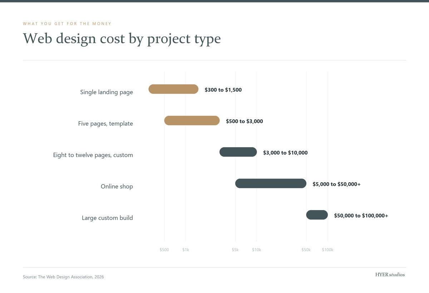The width and height of the screenshot is (429, 293).
Task: Click the '$300 to $1,500' value
Action: [223, 90]
